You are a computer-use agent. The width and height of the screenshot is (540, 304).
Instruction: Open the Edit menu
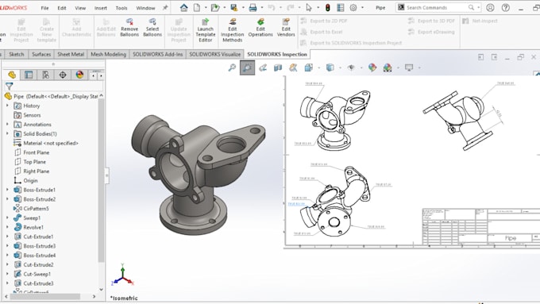coord(62,8)
